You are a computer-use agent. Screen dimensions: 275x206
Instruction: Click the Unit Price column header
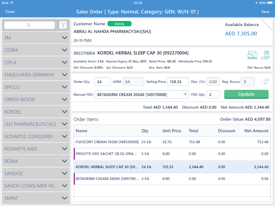tap(172, 131)
